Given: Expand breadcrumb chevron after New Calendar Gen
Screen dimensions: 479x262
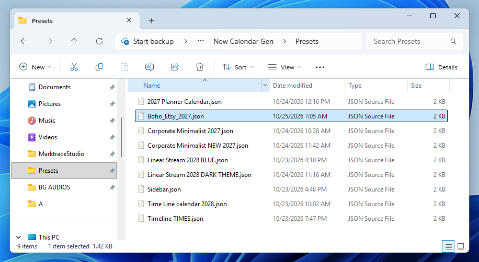Looking at the screenshot, I should [284, 41].
